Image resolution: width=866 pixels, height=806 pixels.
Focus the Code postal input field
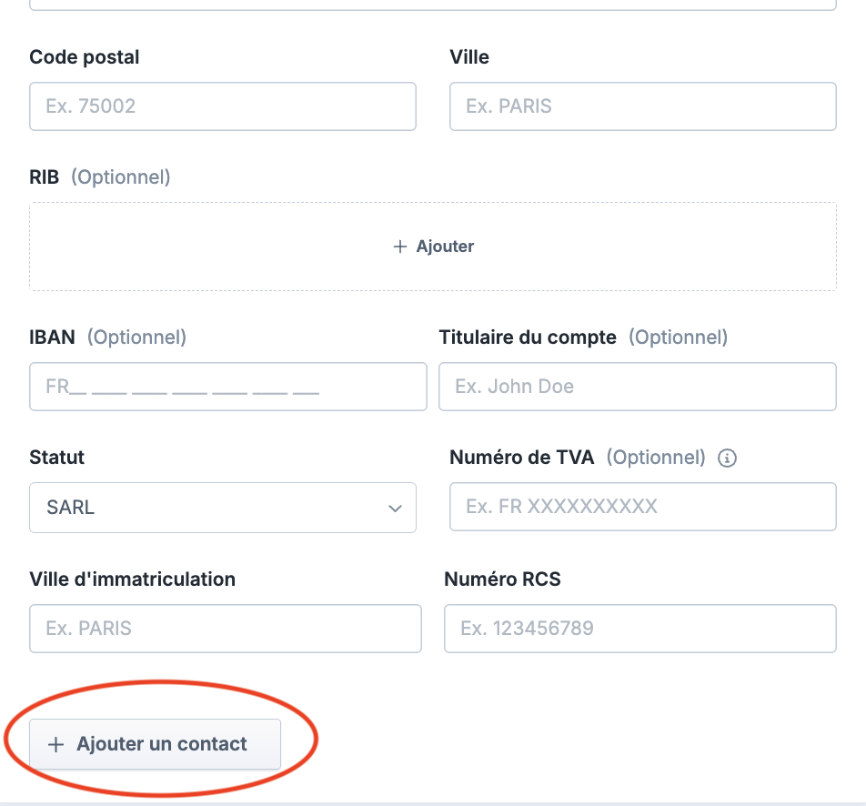(222, 106)
